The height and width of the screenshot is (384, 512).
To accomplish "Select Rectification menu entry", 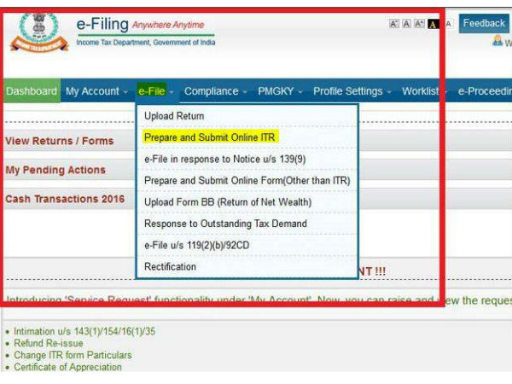I will [170, 267].
